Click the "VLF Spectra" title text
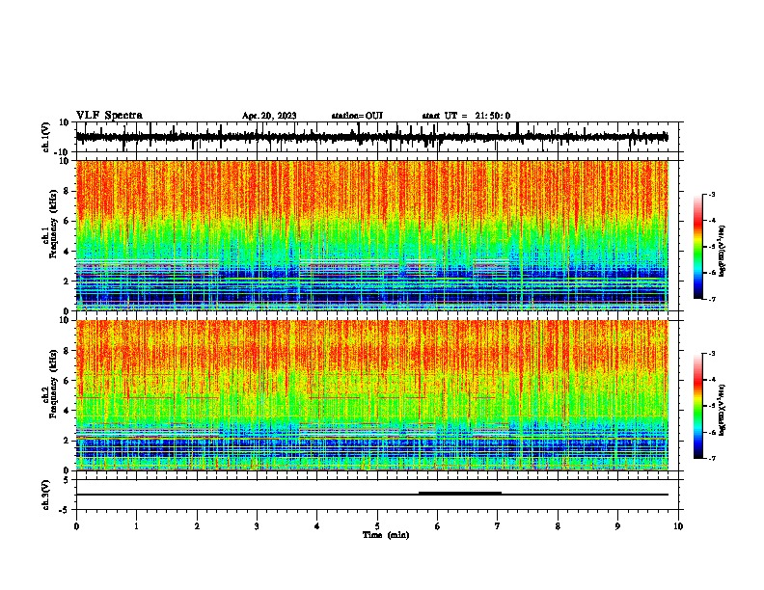 pos(109,116)
